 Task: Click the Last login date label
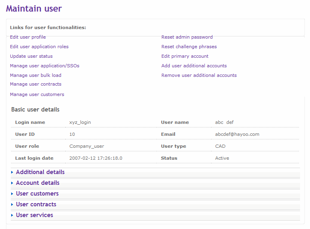tap(34, 158)
